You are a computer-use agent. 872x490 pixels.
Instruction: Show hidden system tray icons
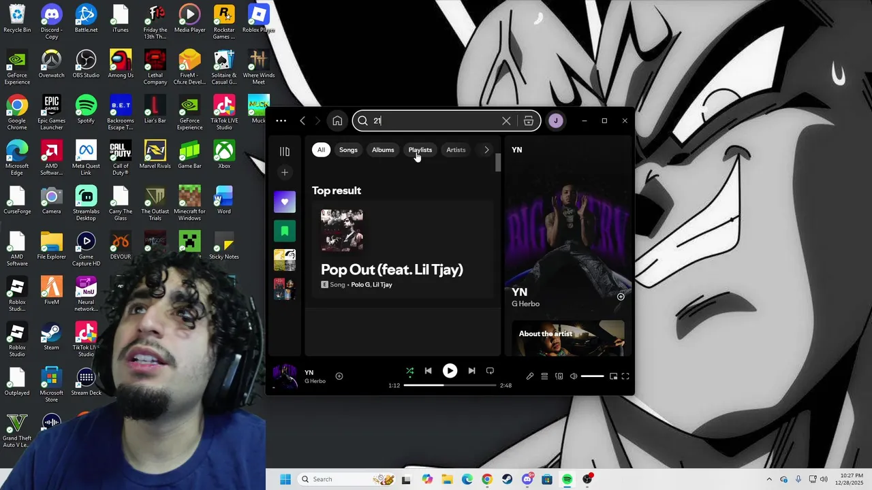pos(769,479)
